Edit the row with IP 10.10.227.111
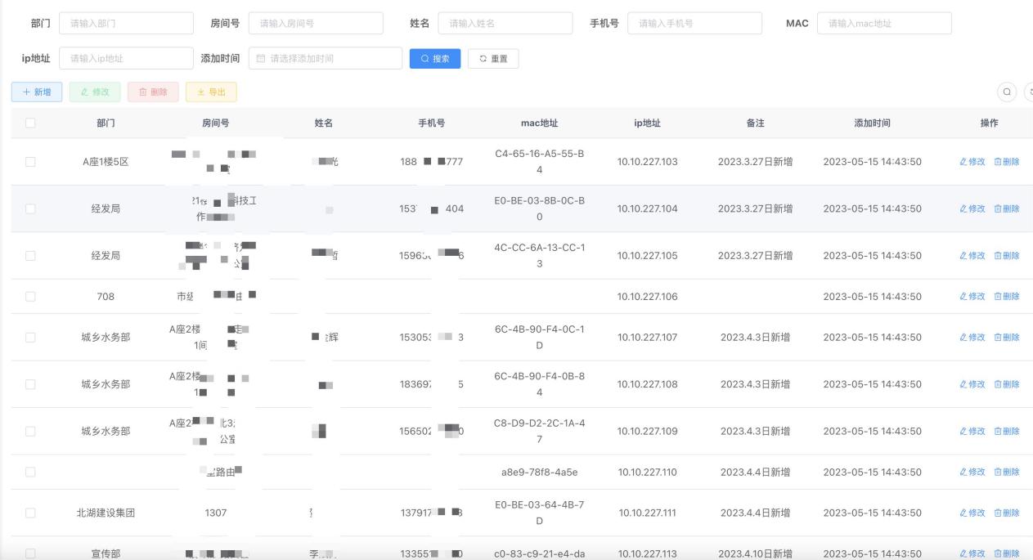Image resolution: width=1033 pixels, height=560 pixels. click(972, 513)
